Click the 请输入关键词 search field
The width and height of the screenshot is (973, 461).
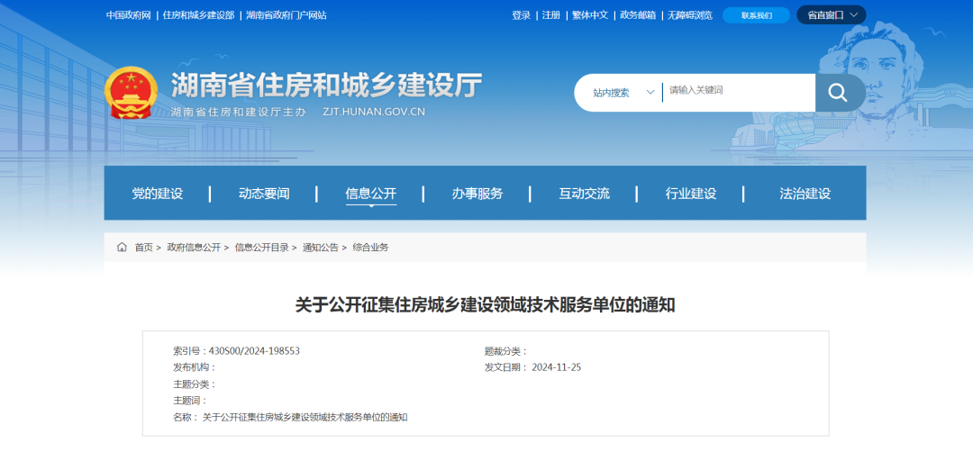[739, 91]
